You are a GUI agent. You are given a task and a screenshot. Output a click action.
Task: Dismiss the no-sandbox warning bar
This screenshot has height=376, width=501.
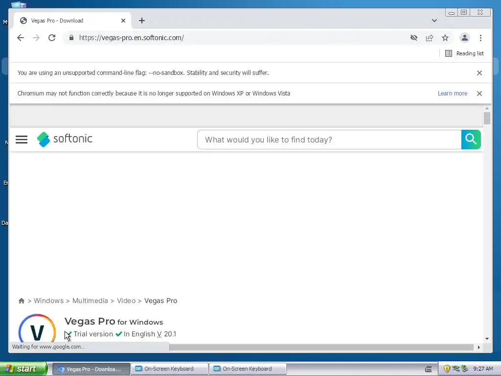coord(479,73)
